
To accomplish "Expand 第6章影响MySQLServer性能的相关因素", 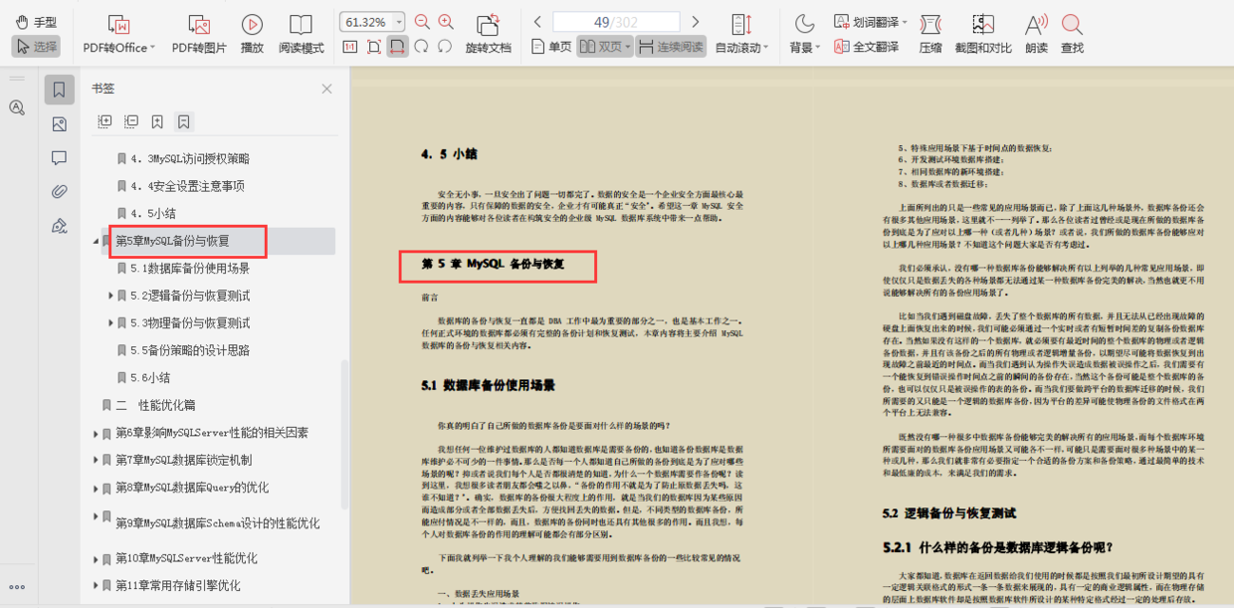I will 97,433.
